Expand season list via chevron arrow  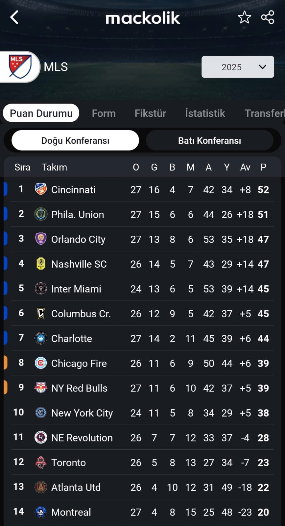262,67
